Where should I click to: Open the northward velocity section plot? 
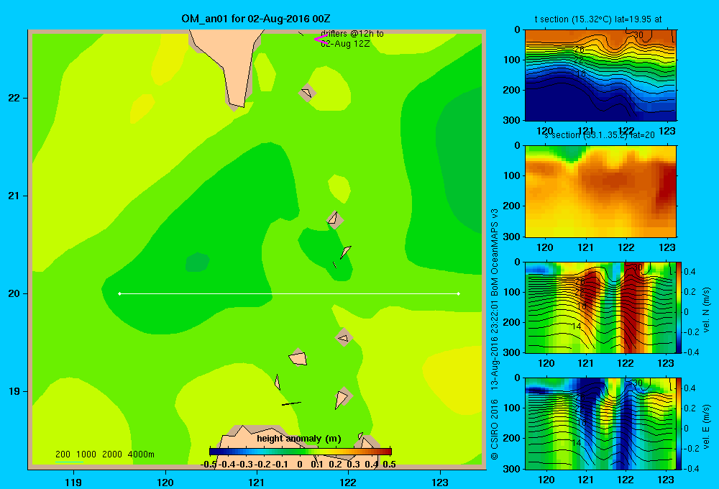(x=600, y=307)
